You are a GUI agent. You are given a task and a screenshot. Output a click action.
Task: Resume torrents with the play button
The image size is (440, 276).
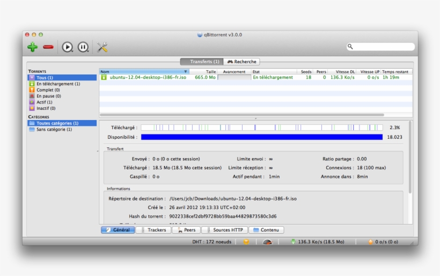68,47
